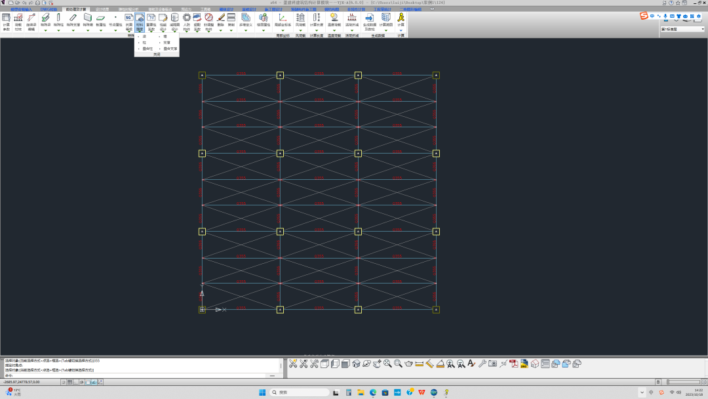Switch to the 设计结果 tab
708x399 pixels.
click(102, 9)
